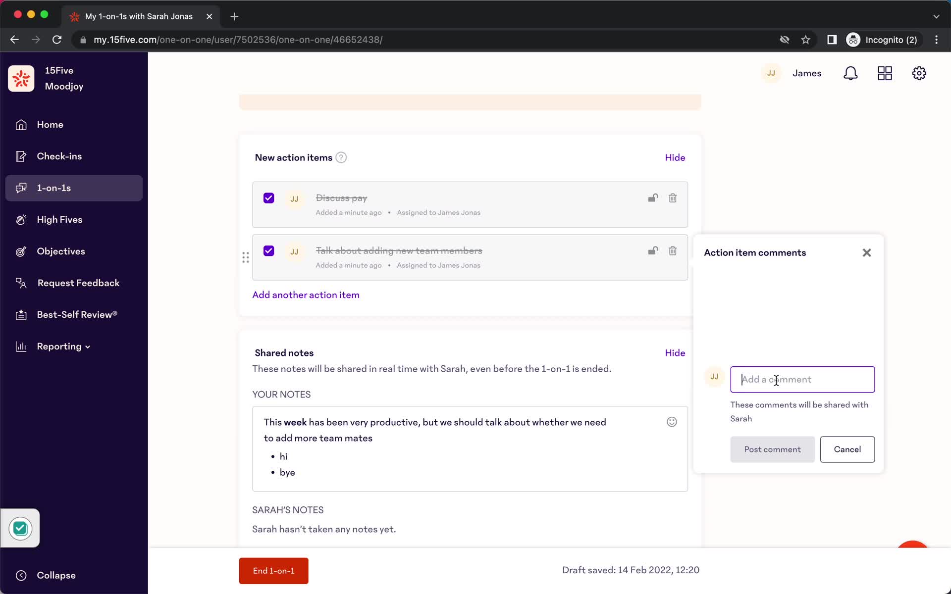Click the Best-Self Review sidebar item
The height and width of the screenshot is (594, 951).
point(77,314)
